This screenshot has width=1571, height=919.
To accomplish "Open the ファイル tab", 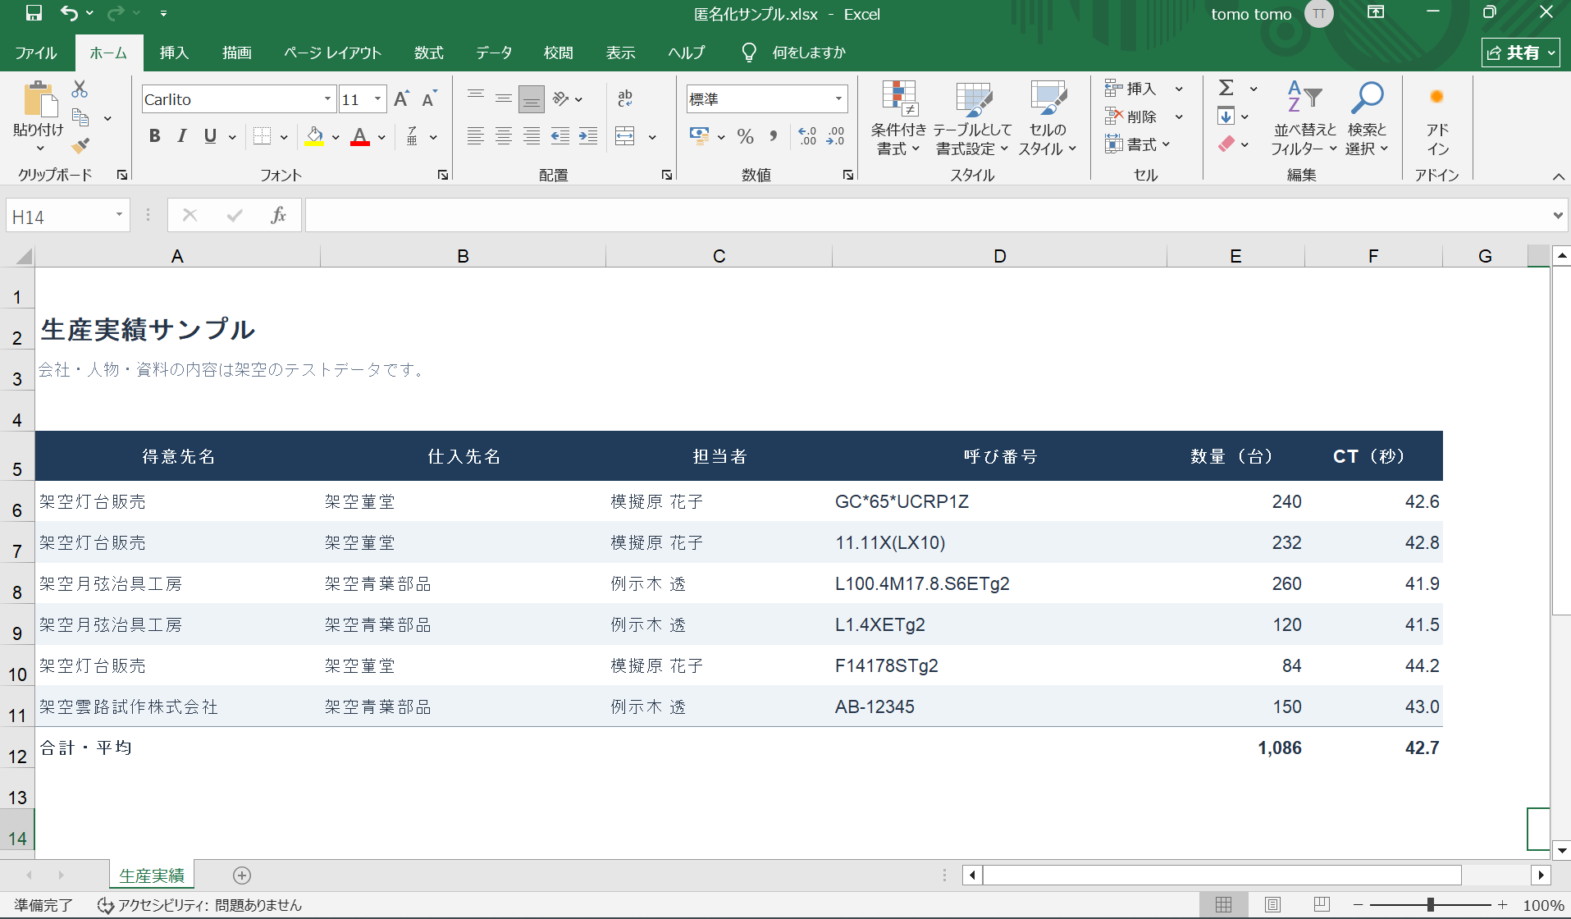I will tap(36, 53).
